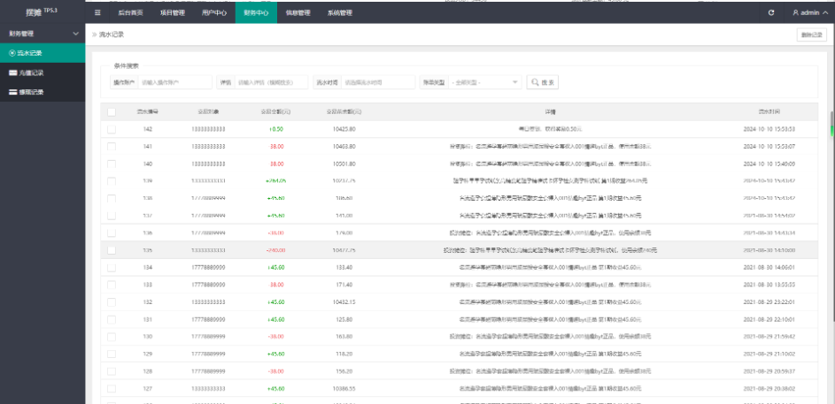Image resolution: width=835 pixels, height=404 pixels.
Task: Click balance value 10432.15
Action: tap(344, 302)
